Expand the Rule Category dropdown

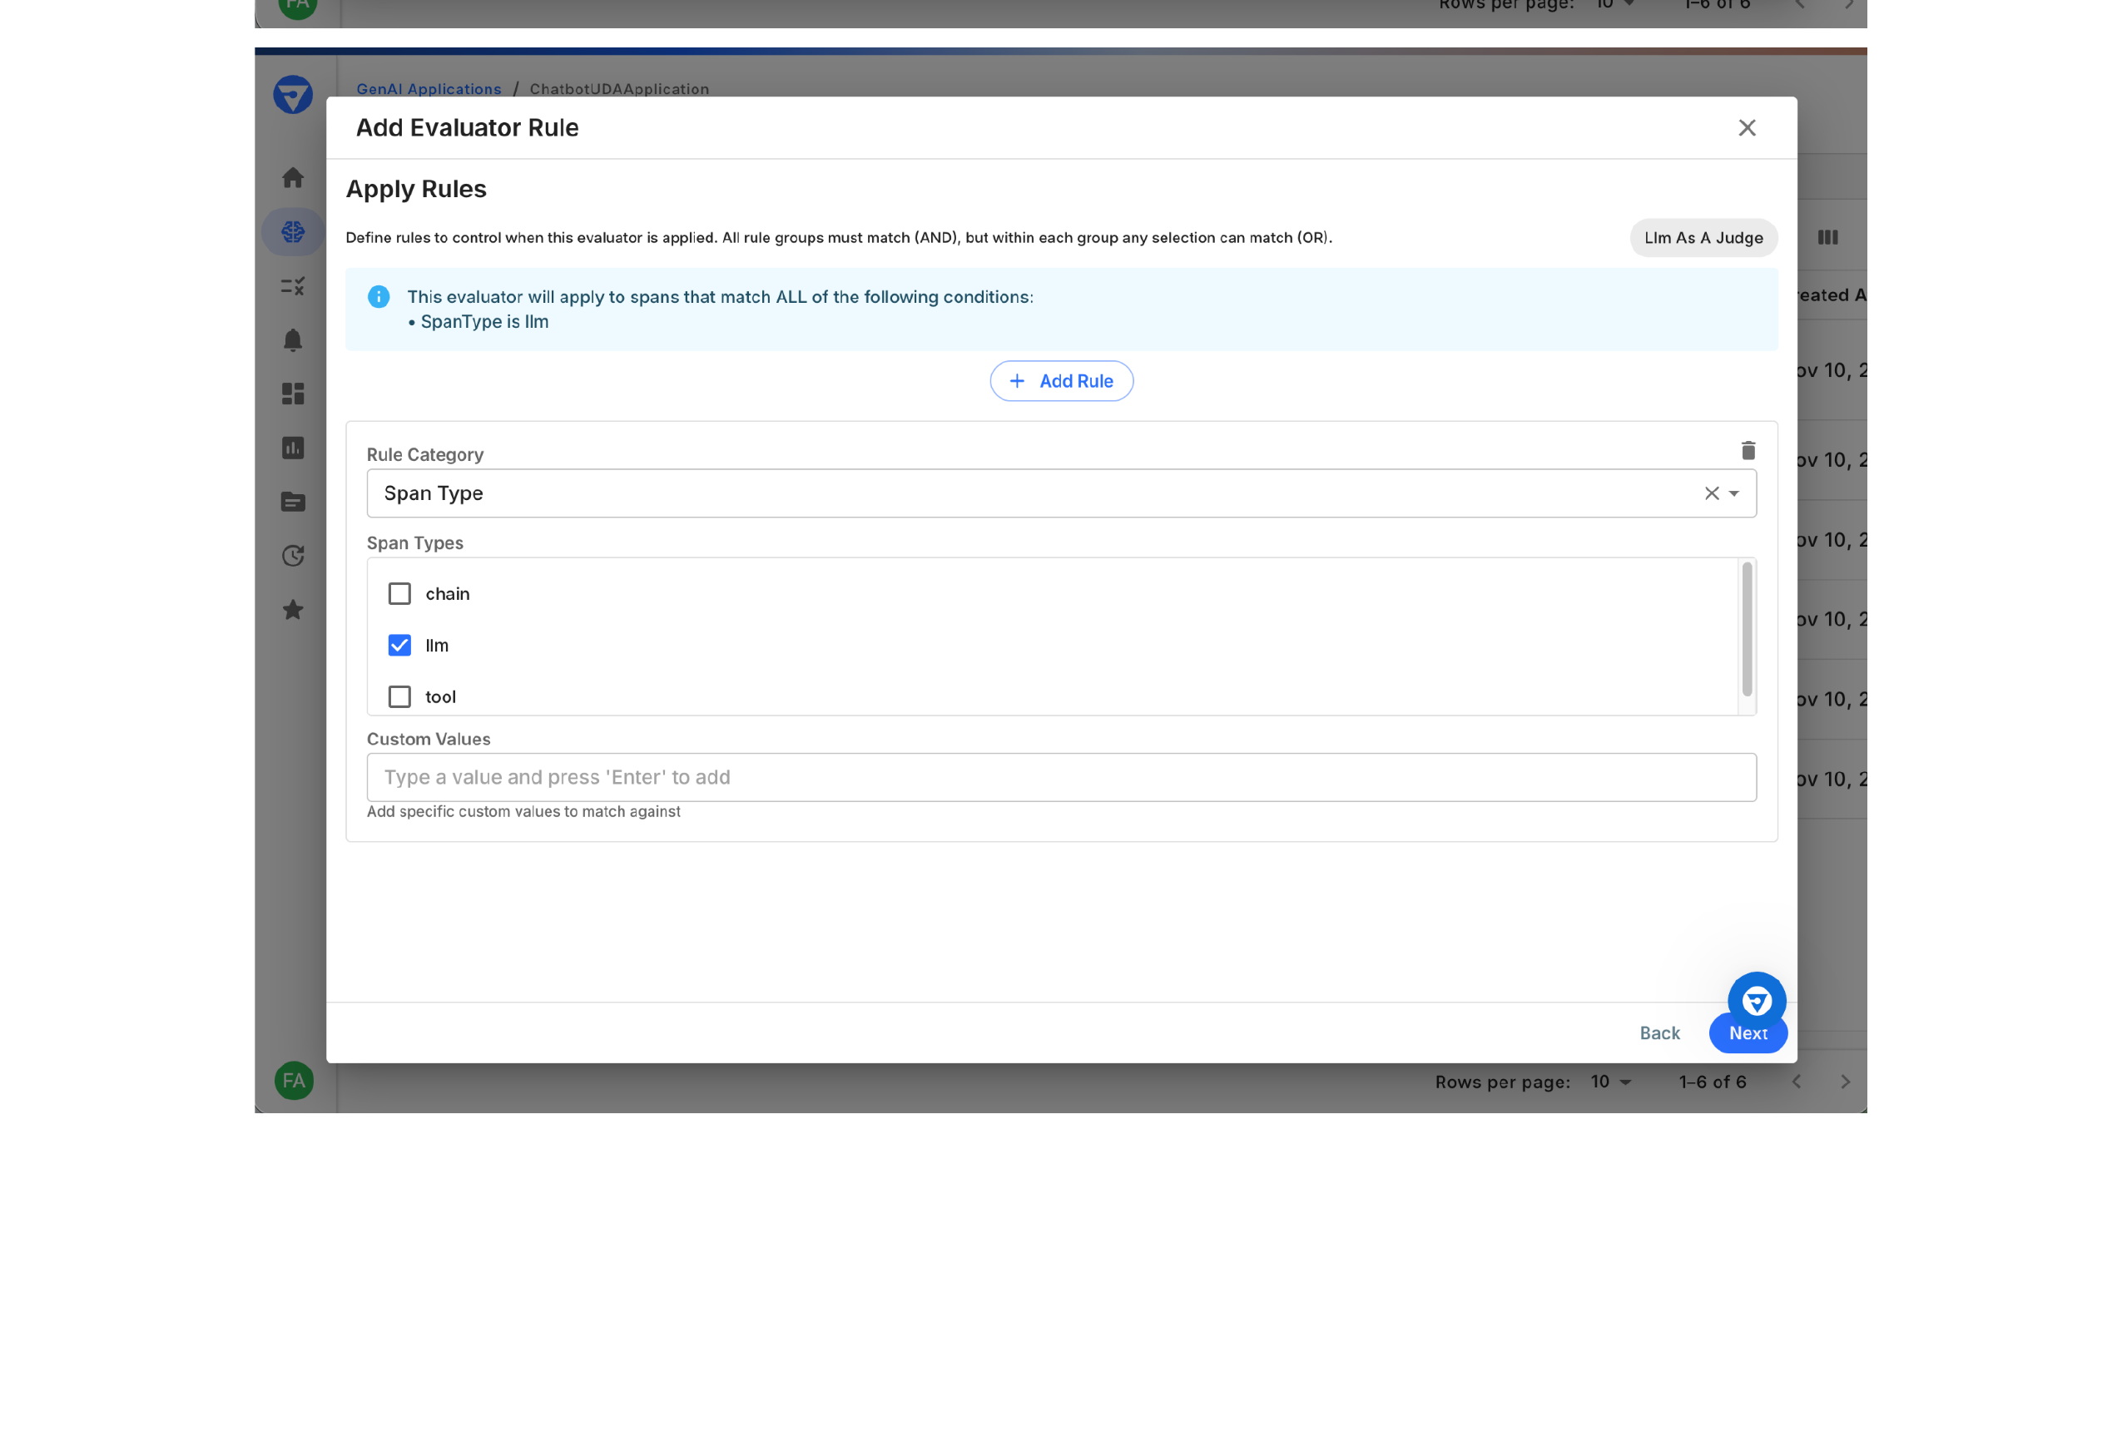click(1734, 493)
